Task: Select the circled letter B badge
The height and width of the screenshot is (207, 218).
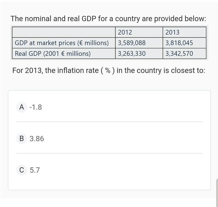Action: point(22,139)
